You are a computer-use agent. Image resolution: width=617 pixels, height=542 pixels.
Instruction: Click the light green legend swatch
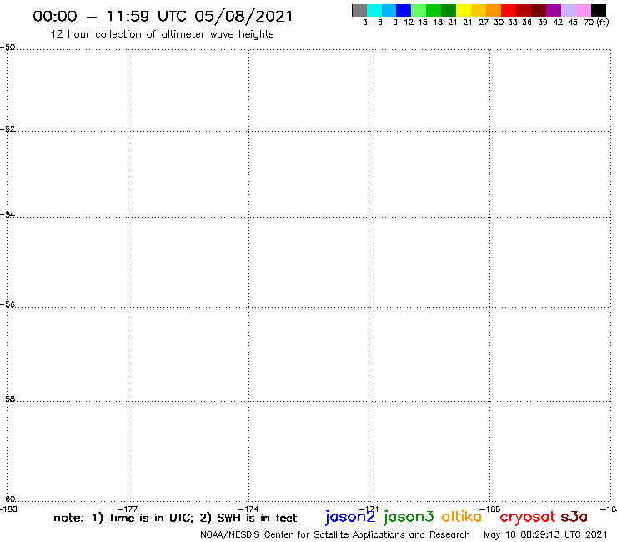click(x=419, y=10)
